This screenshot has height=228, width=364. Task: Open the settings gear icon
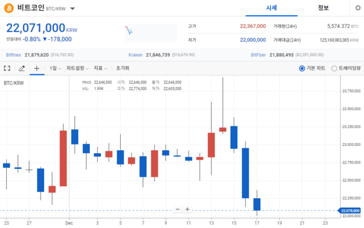(358, 8)
